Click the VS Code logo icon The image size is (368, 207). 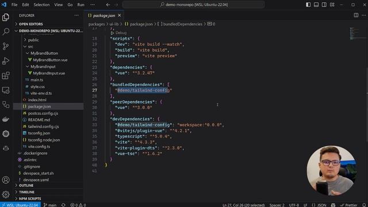point(4,5)
